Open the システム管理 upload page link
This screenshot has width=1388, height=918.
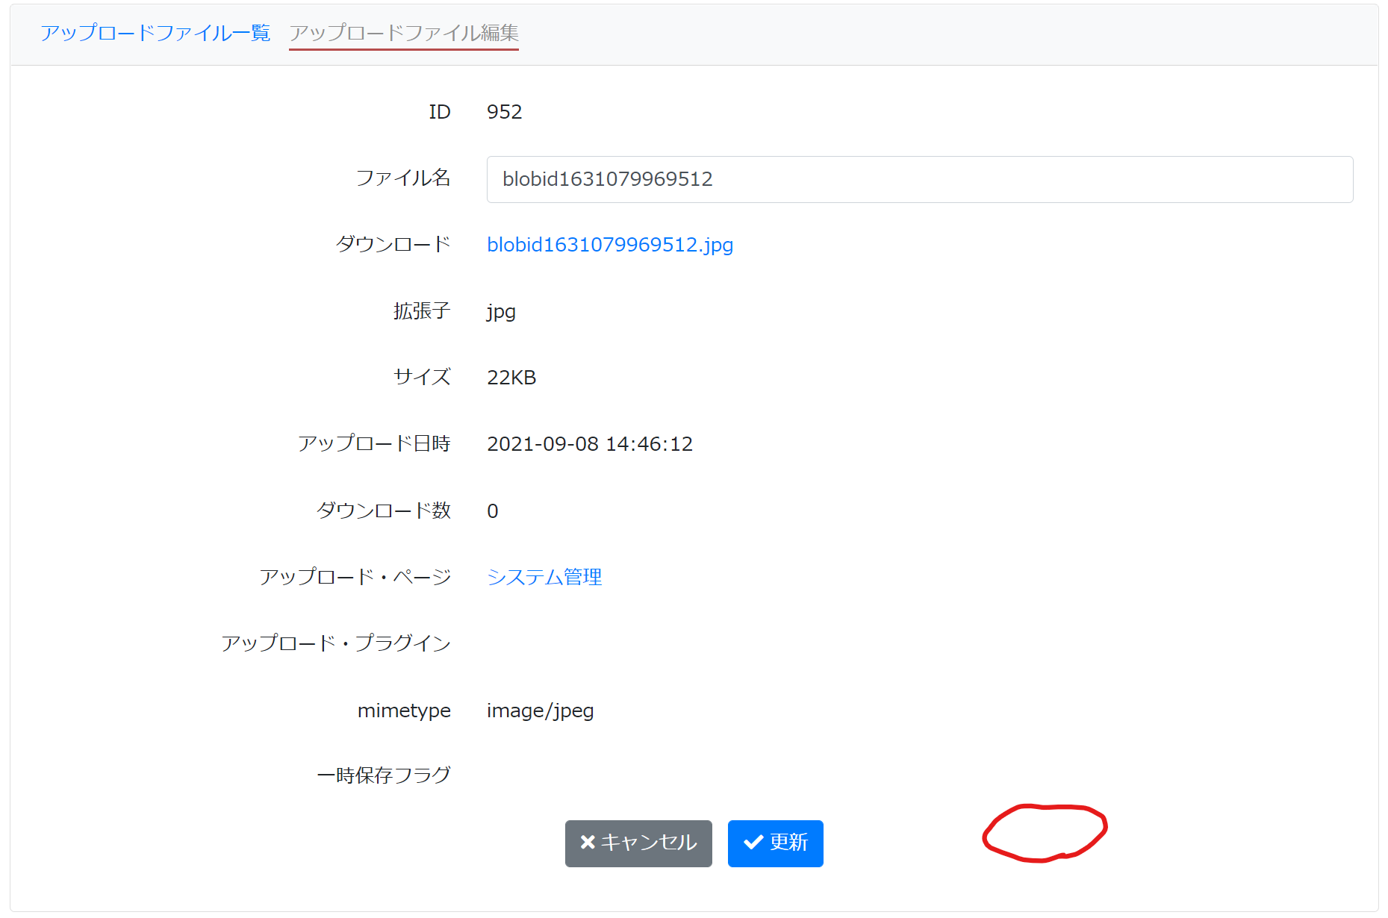click(544, 576)
